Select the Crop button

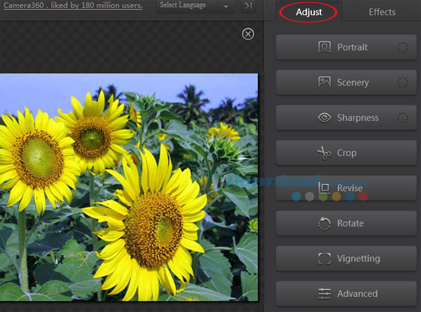pos(346,153)
